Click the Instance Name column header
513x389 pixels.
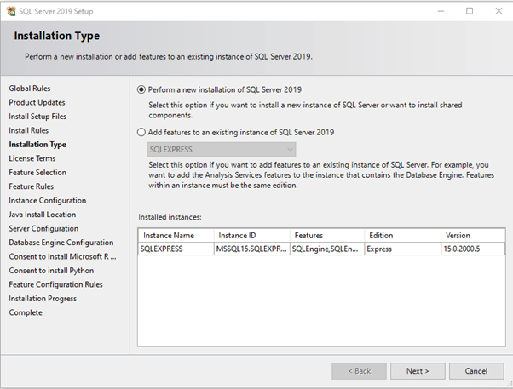click(176, 236)
